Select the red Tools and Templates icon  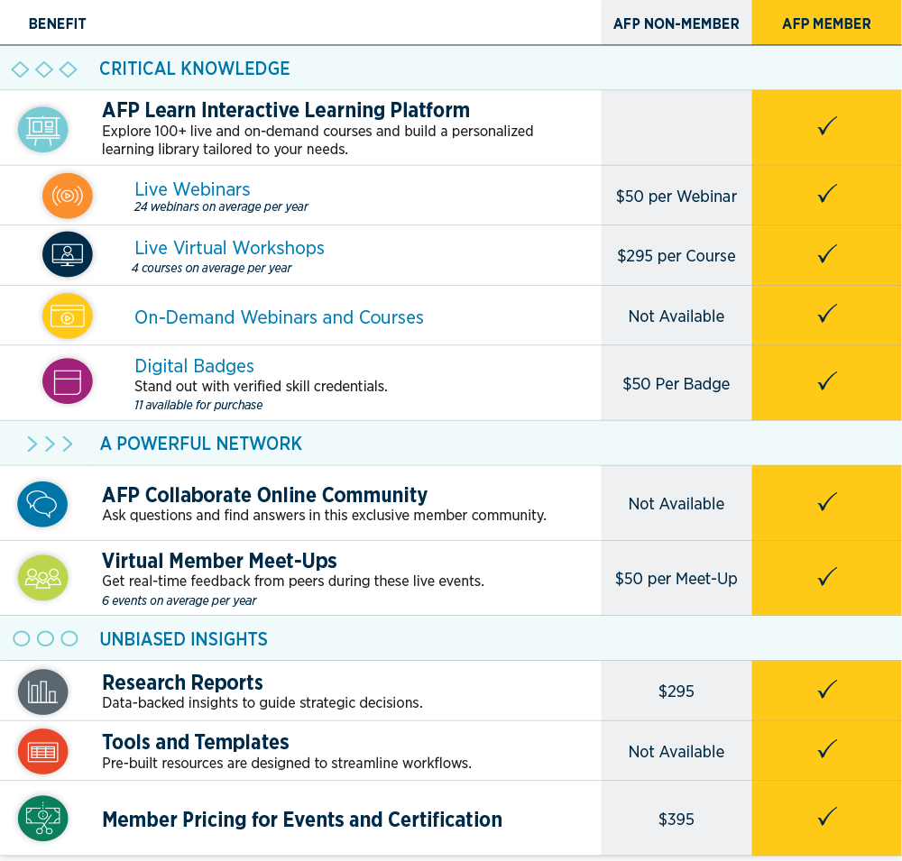click(x=42, y=751)
